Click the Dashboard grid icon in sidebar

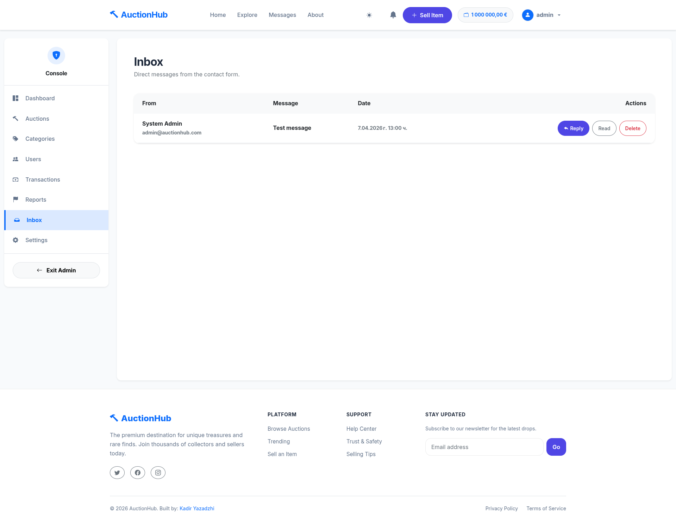(x=15, y=98)
